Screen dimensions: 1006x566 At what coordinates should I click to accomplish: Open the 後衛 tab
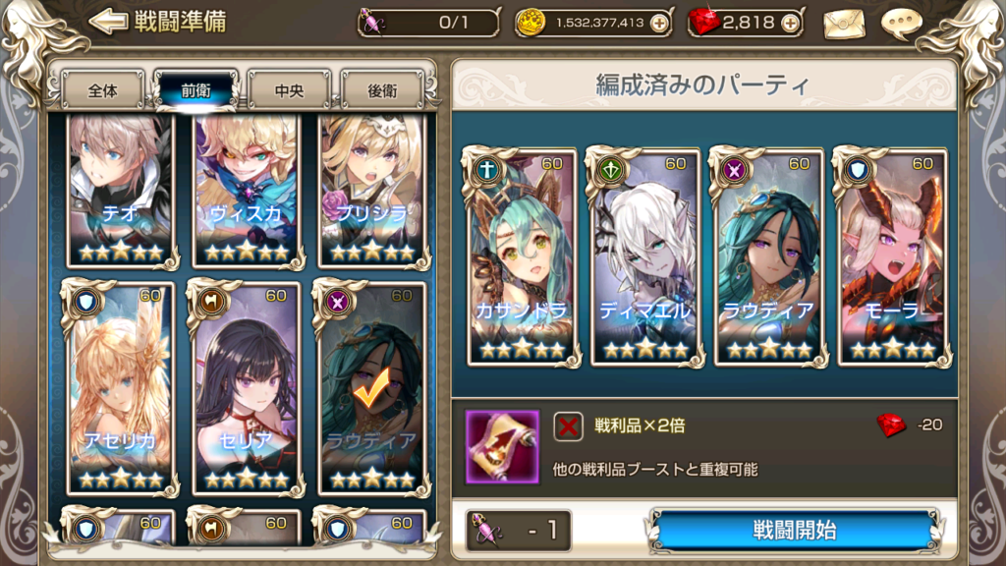382,90
